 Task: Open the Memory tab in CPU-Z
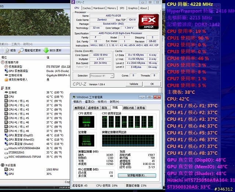[x=112, y=8]
